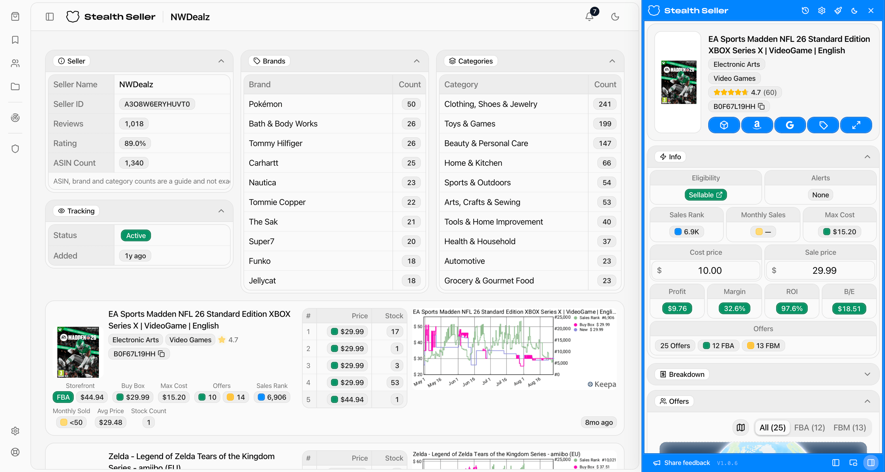
Task: Open settings gear at bottom of left sidebar
Action: tap(15, 431)
